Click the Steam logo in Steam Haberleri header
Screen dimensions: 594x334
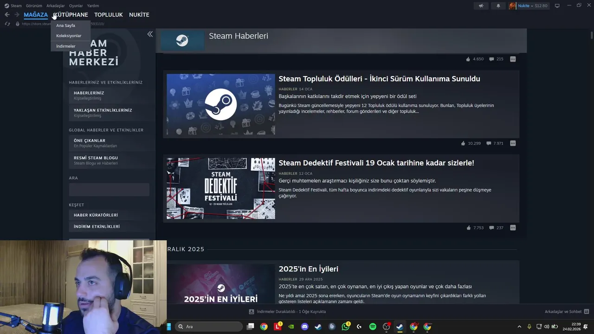click(x=182, y=40)
